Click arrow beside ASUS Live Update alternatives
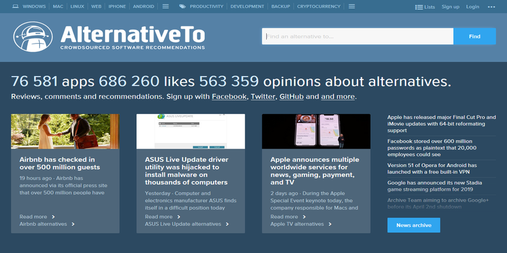 click(x=228, y=224)
